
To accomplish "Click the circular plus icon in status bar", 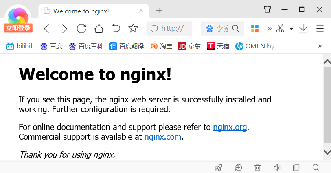I will pyautogui.click(x=238, y=168).
